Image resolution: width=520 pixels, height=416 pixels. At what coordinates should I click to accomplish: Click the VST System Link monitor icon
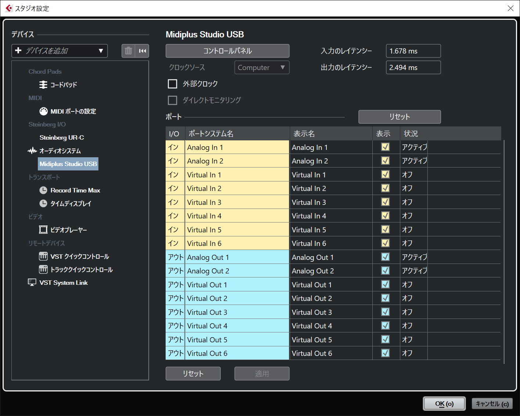32,283
